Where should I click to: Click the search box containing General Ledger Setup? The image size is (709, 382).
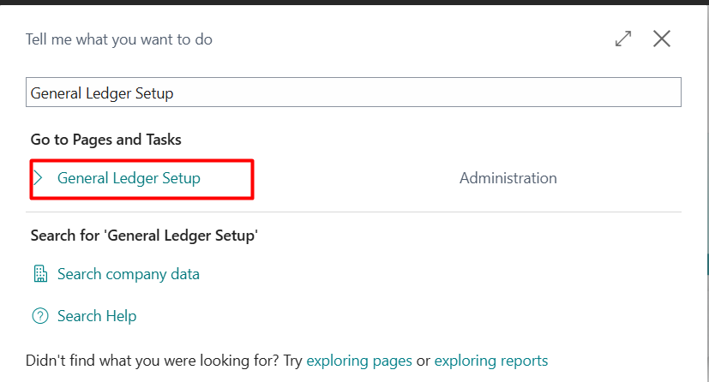pos(353,93)
